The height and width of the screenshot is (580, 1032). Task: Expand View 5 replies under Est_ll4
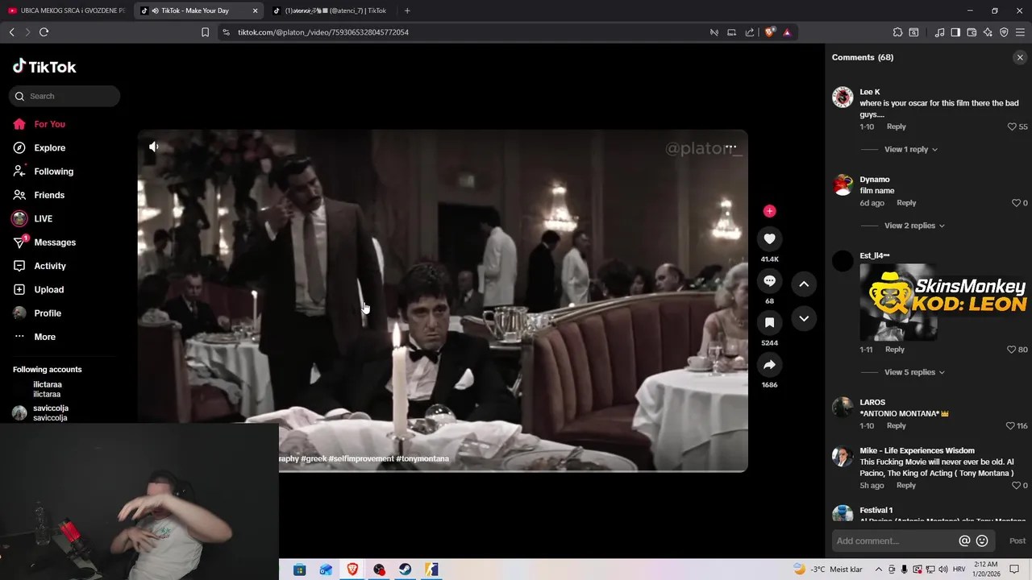pos(914,372)
